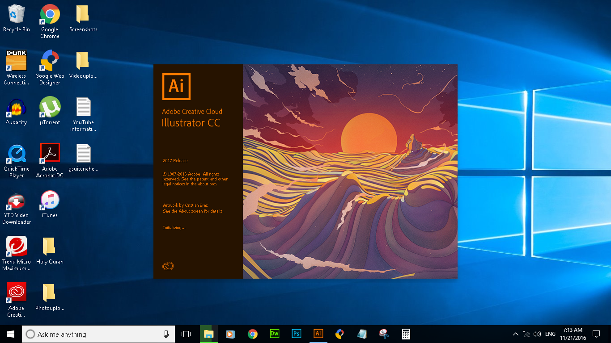Open the Action Center notifications icon
Viewport: 611px width, 343px height.
[596, 334]
